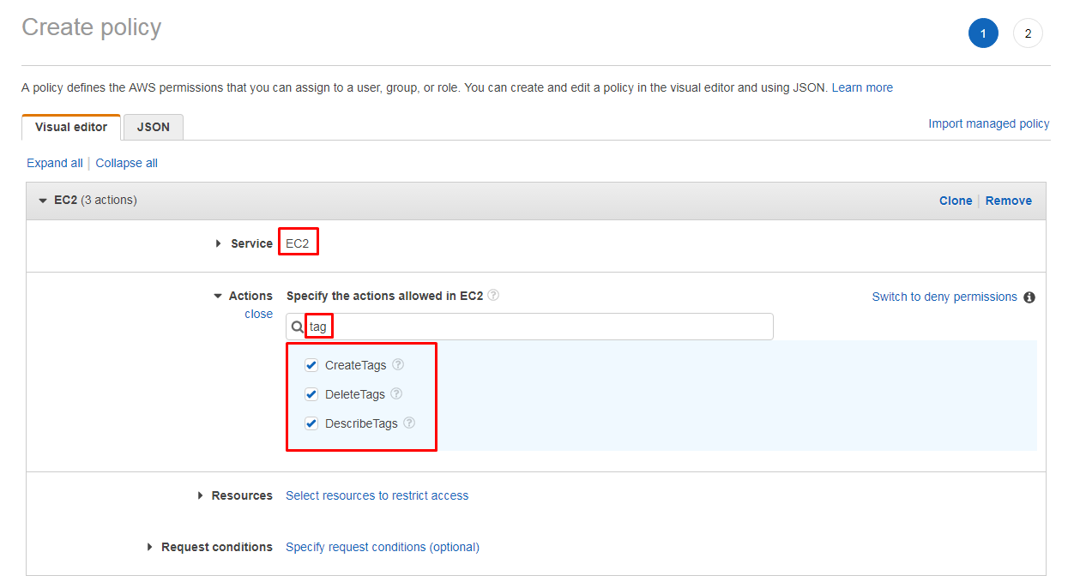The height and width of the screenshot is (576, 1074).
Task: Click Switch to deny permissions link
Action: click(944, 297)
